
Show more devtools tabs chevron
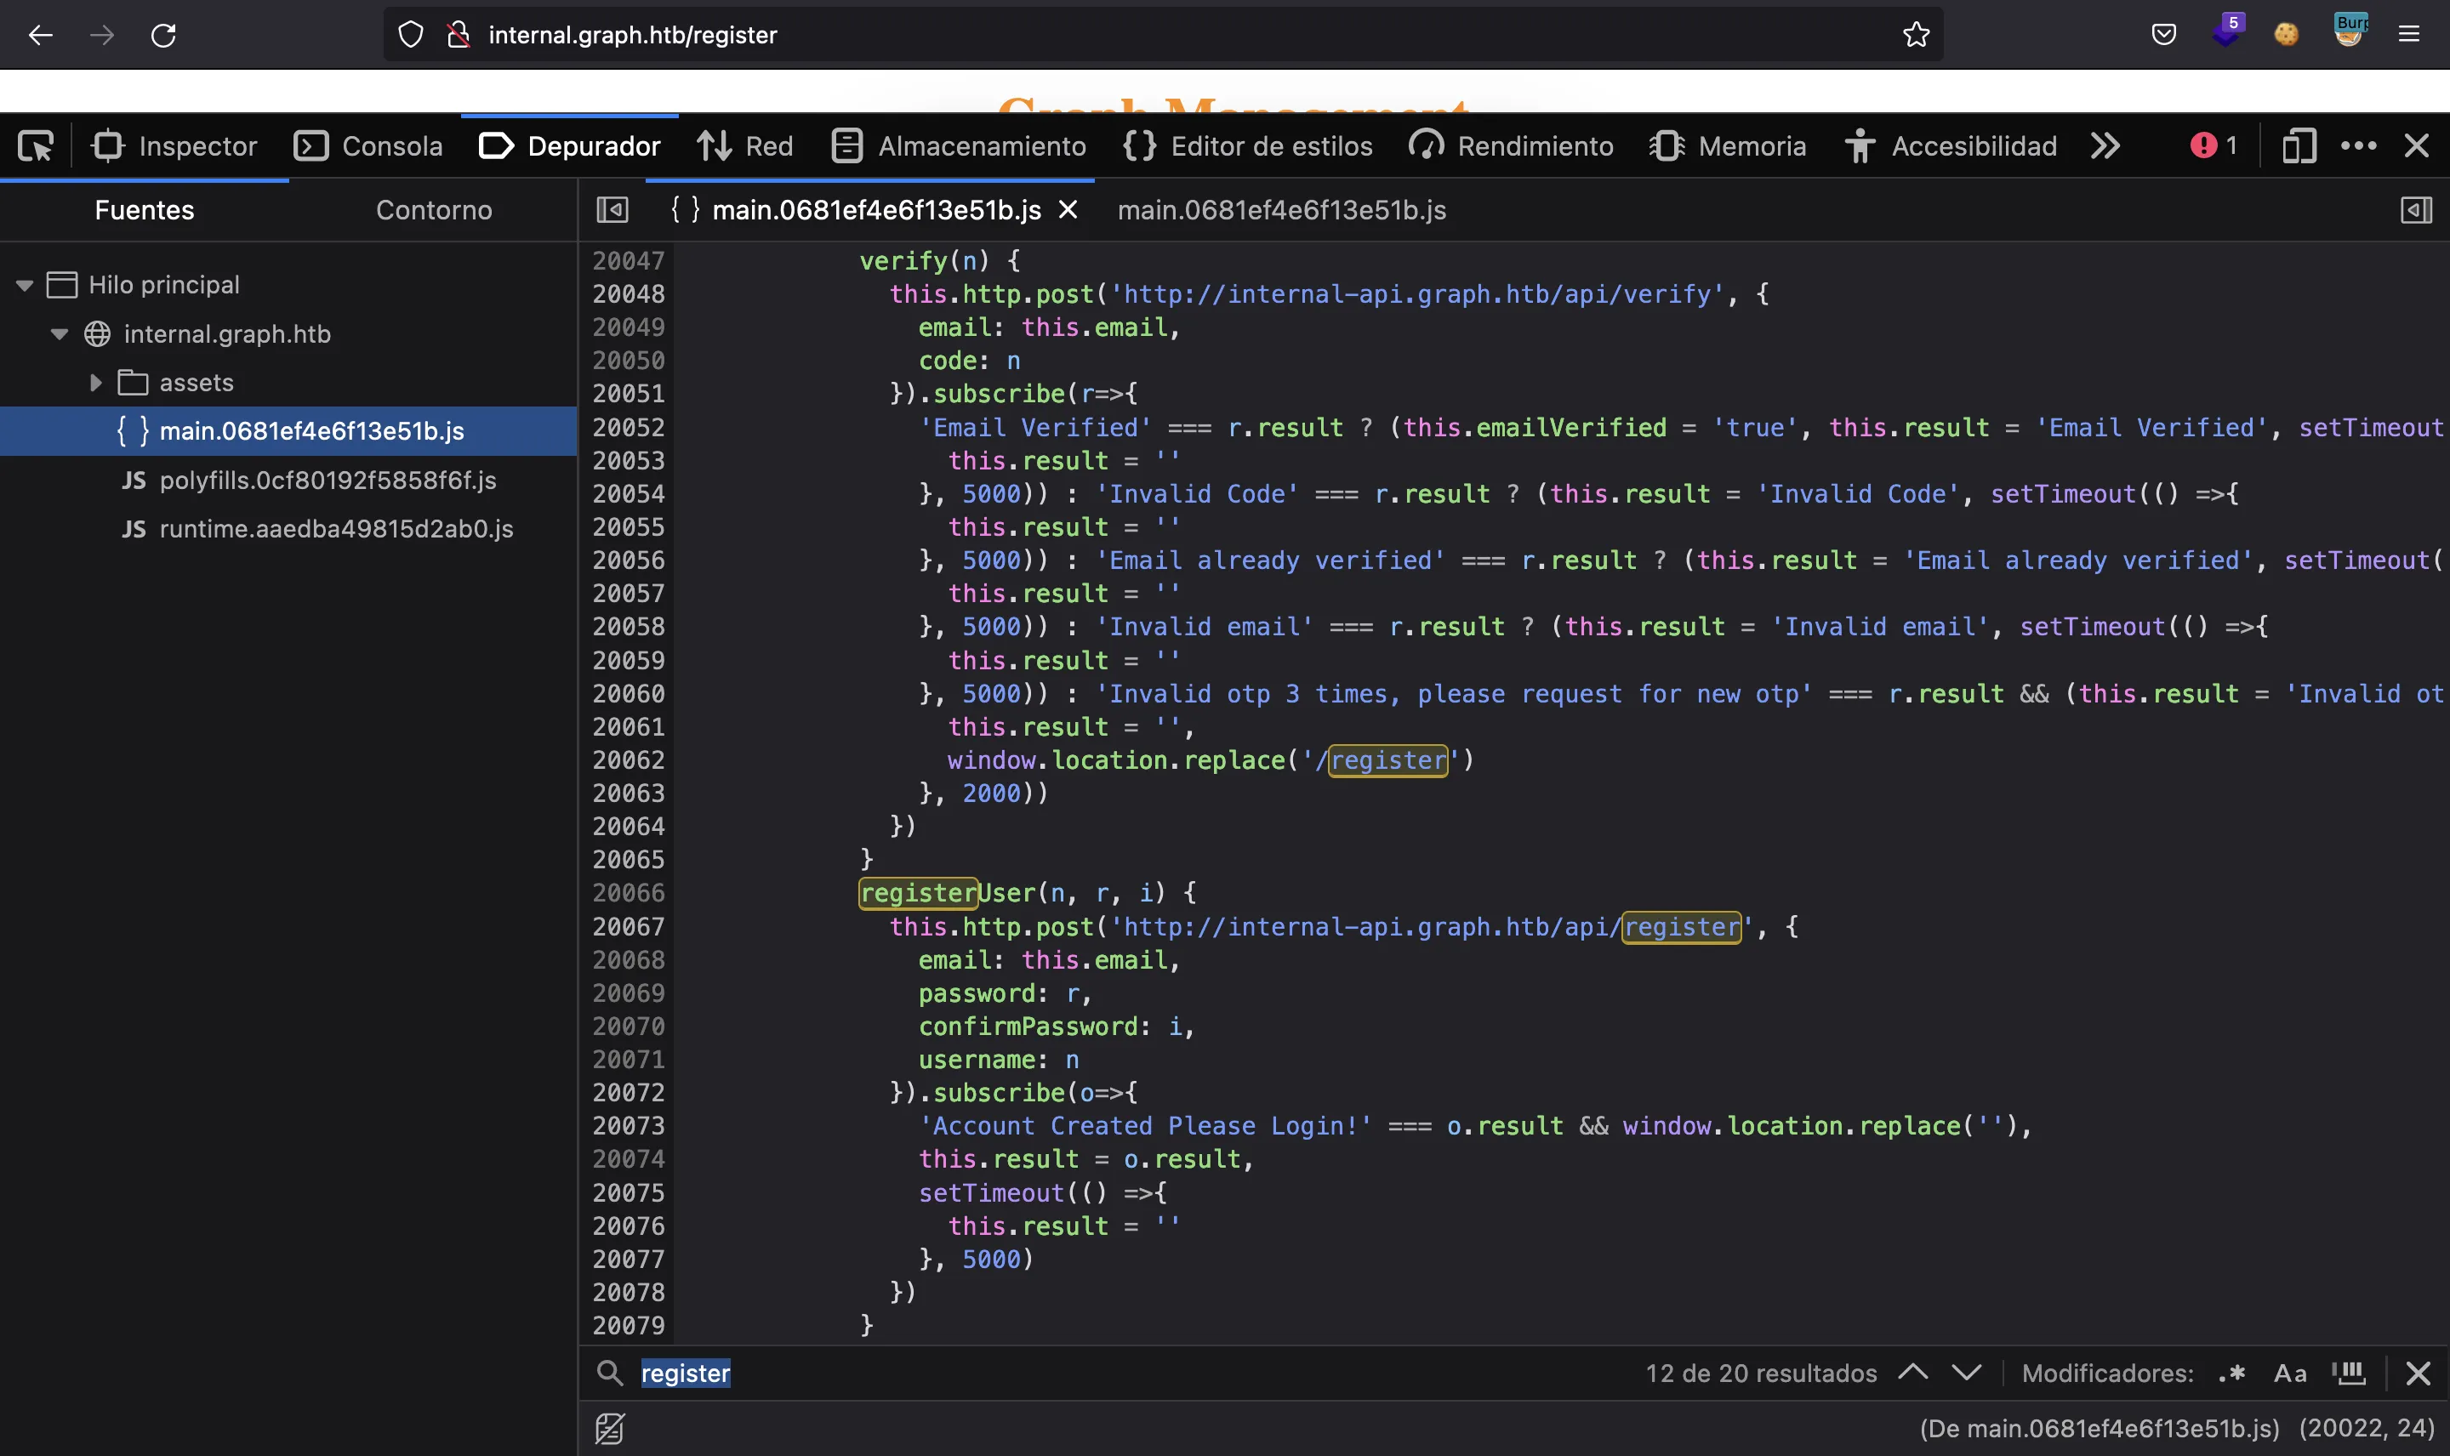pos(2105,146)
